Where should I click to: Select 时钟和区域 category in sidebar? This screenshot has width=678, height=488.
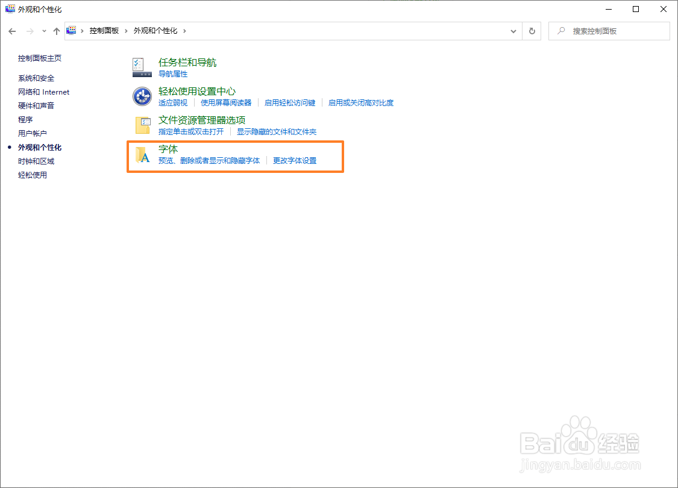click(35, 161)
